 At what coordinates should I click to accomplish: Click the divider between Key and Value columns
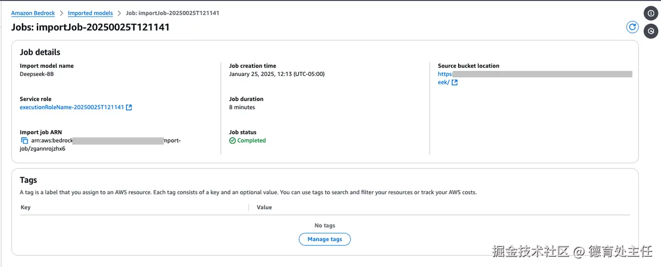[x=249, y=207]
